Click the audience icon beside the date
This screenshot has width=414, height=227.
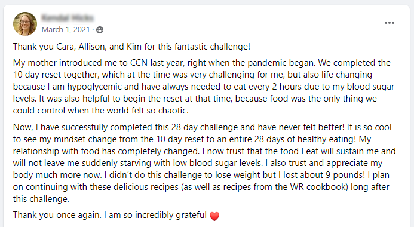pos(100,30)
